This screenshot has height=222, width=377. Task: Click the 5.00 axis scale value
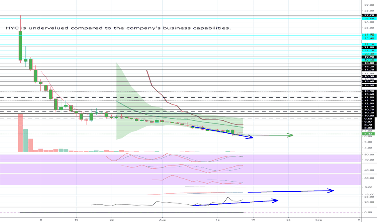369,142
